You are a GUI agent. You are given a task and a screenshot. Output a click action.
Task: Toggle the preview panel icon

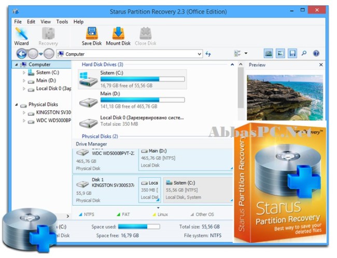280,53
